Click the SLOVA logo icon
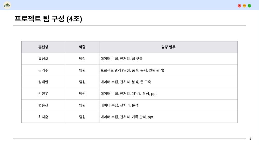 point(7,5)
